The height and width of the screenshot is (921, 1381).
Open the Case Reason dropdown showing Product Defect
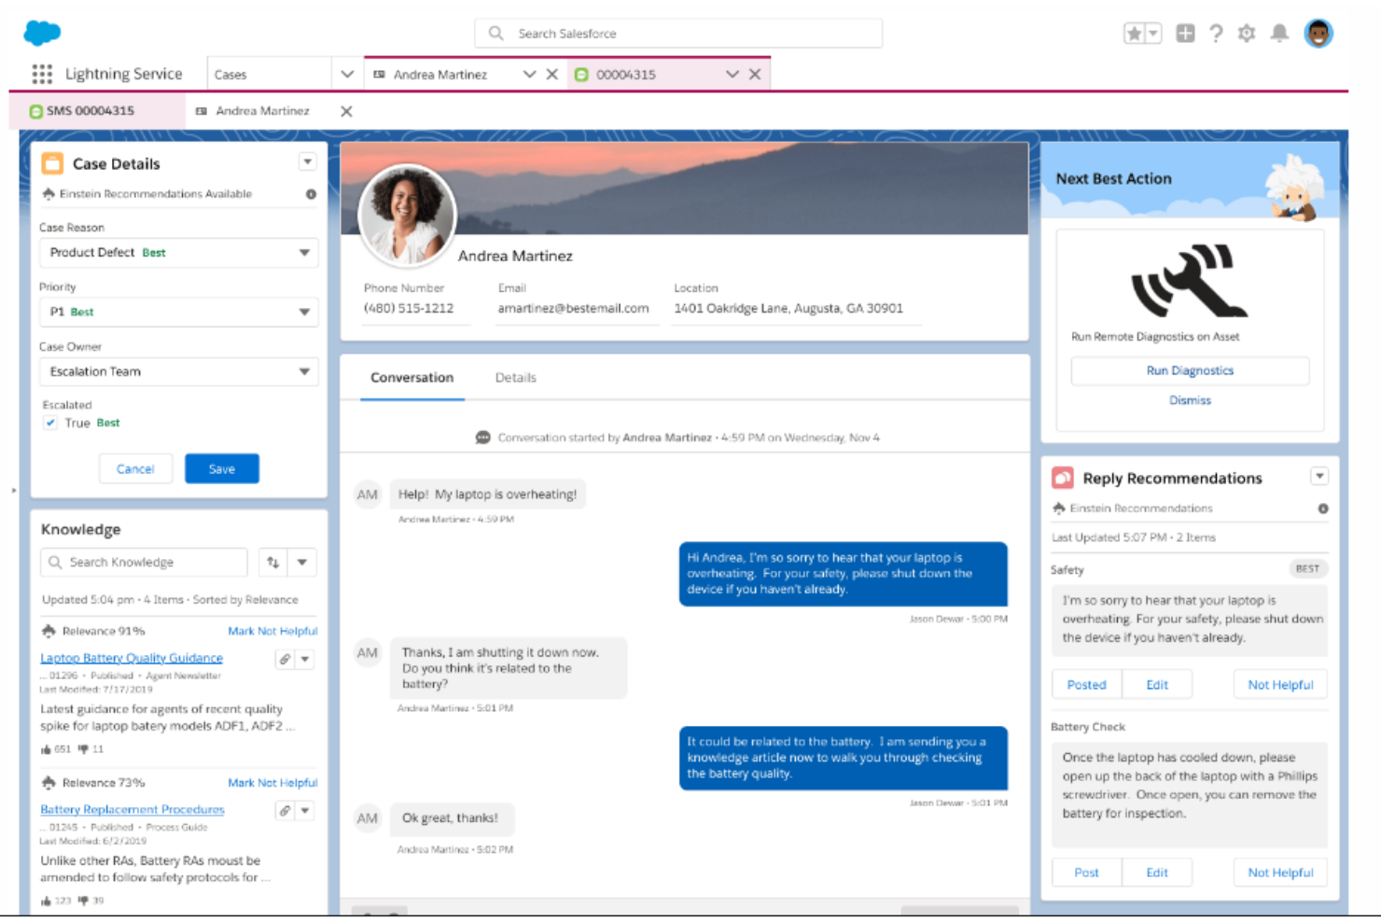coord(304,252)
